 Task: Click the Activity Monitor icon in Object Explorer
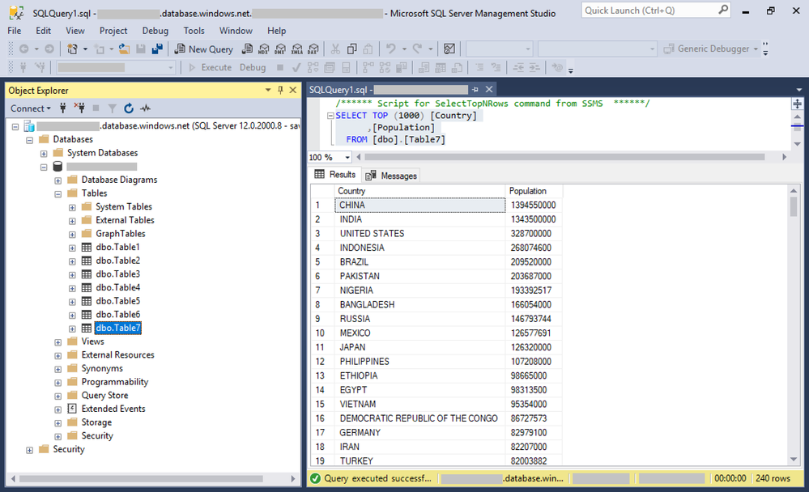point(146,108)
